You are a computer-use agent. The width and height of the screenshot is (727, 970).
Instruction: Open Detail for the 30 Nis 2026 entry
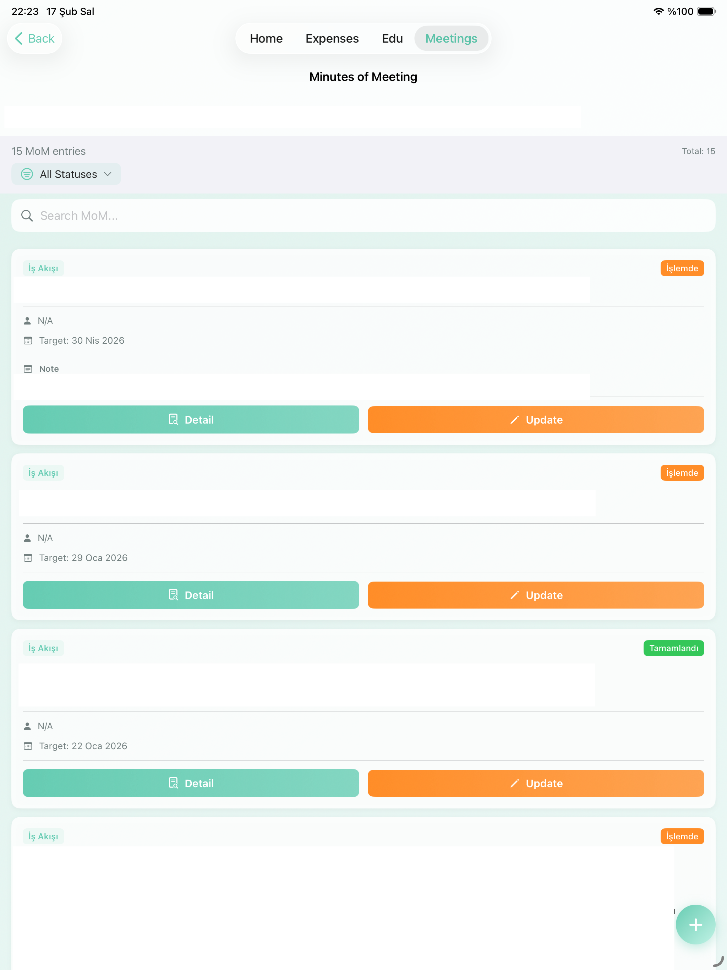click(x=191, y=420)
